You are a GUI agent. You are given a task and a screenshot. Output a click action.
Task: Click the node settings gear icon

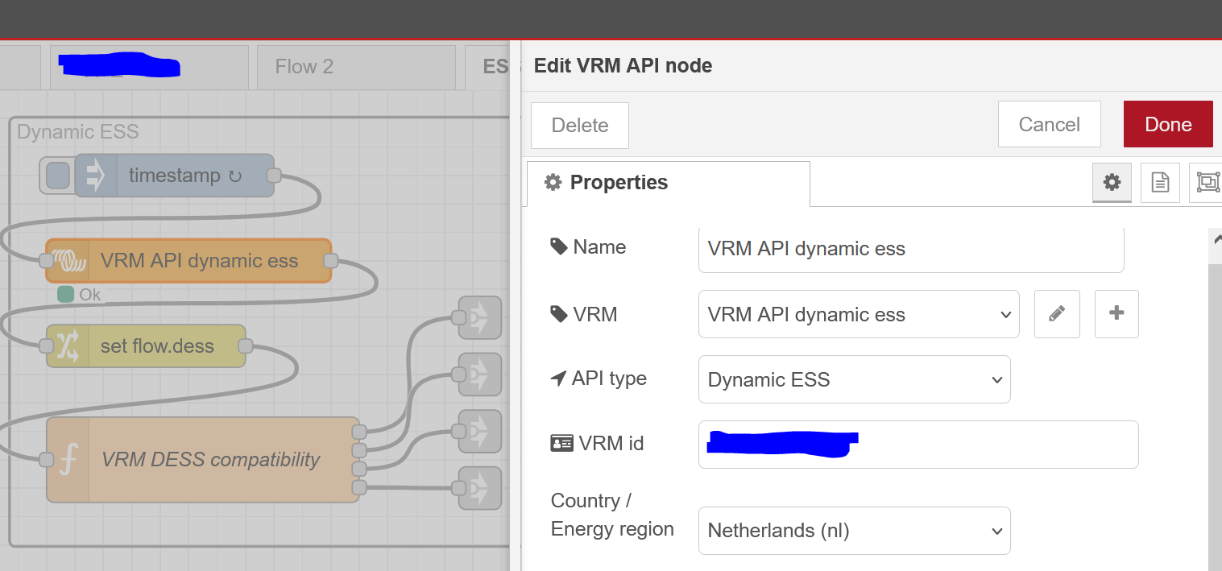[1112, 183]
